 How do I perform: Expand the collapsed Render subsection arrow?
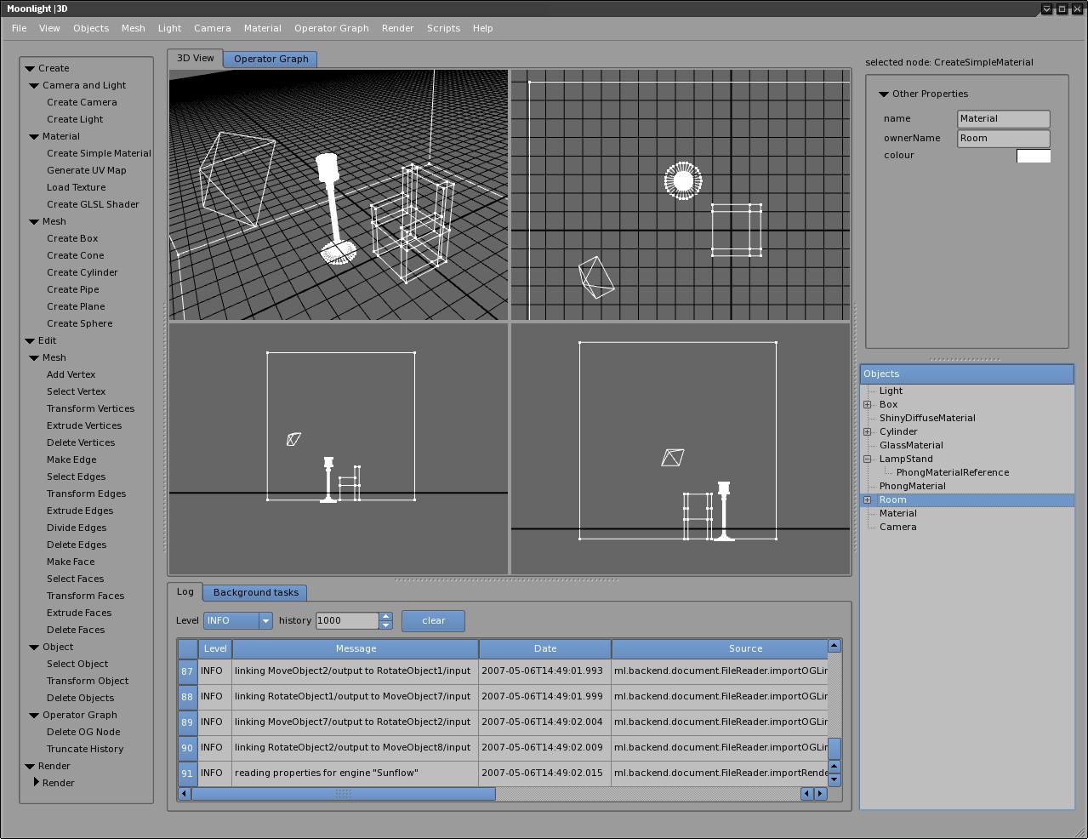(x=37, y=782)
